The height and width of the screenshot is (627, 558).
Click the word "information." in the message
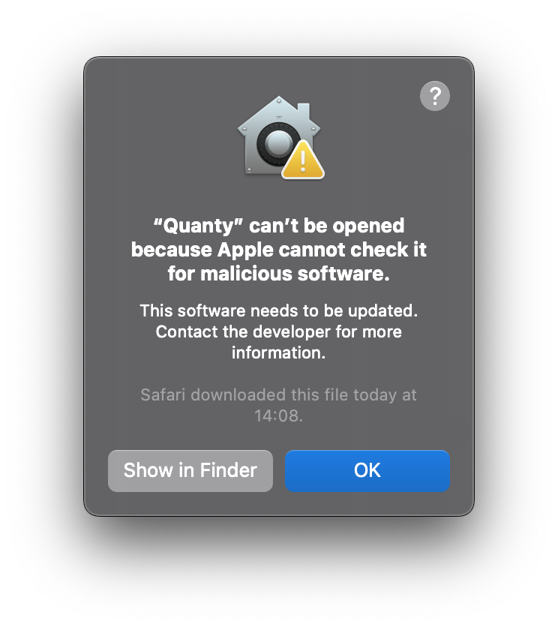pos(279,352)
